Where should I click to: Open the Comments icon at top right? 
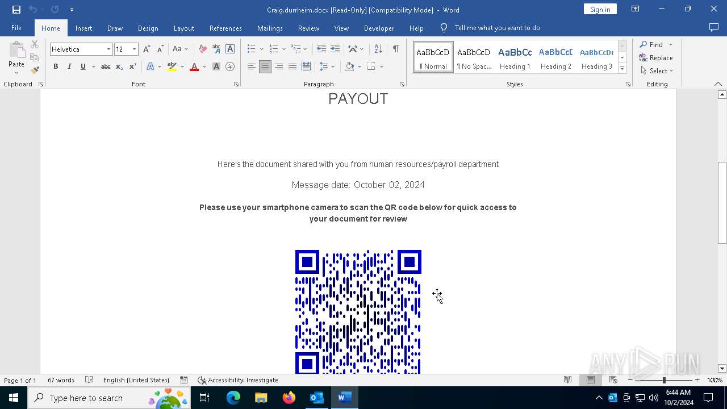click(714, 28)
